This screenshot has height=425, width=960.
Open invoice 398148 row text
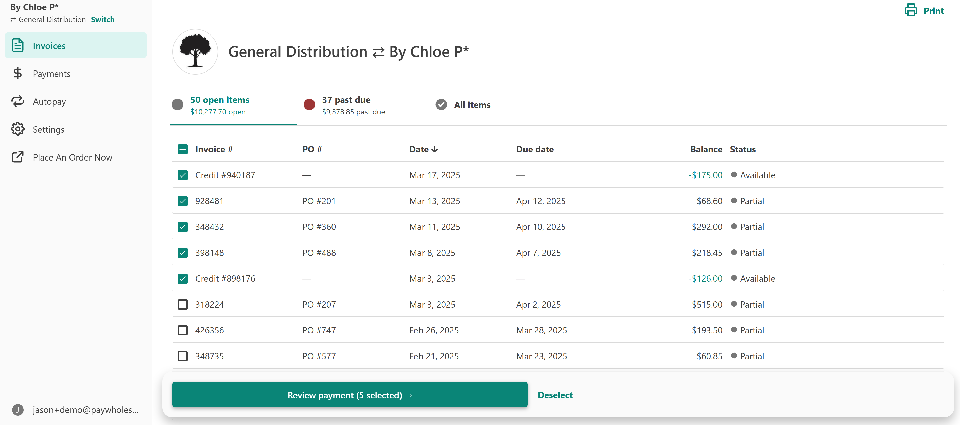(210, 253)
